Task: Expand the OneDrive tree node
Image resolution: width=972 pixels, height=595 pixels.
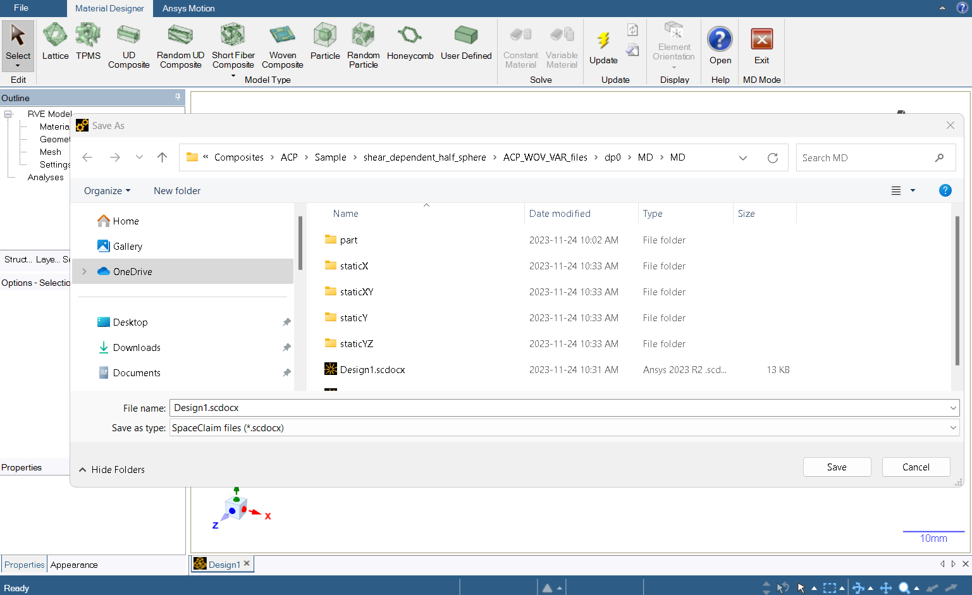Action: tap(84, 271)
